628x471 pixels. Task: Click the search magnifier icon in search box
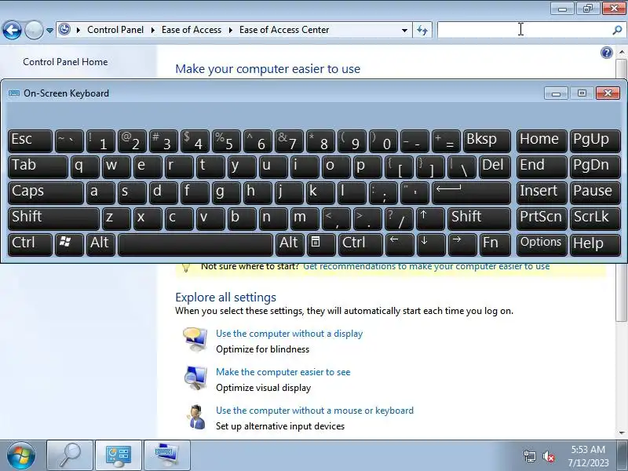click(617, 30)
